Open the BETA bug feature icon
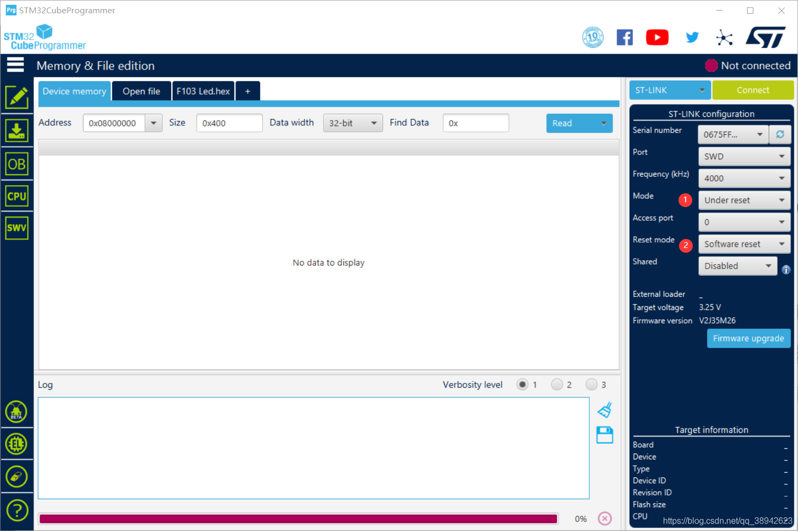798x531 pixels. coord(16,412)
